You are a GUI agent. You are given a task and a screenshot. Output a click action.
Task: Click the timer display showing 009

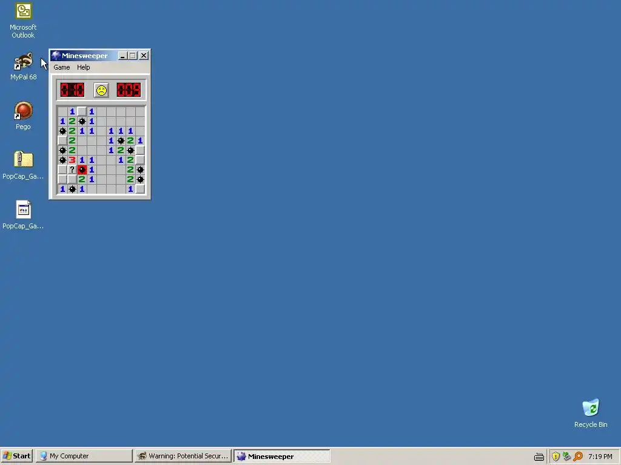coord(129,90)
